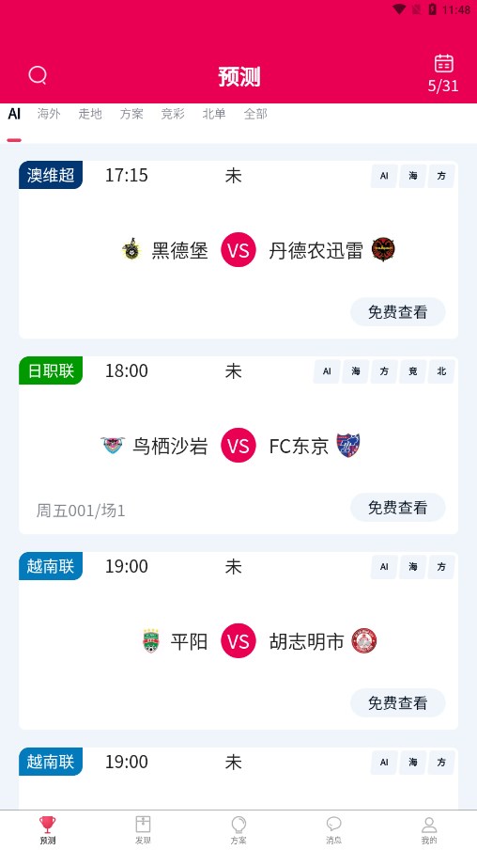
Task: Tap 免费查看 for 鸟栖沙岩 vs FC东京
Action: tap(398, 508)
